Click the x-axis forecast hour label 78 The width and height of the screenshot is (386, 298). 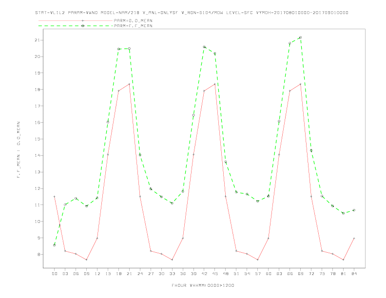click(333, 274)
